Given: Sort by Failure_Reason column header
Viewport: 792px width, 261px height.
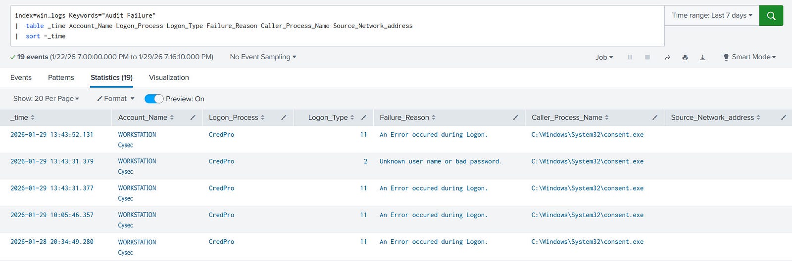Looking at the screenshot, I should [x=408, y=117].
